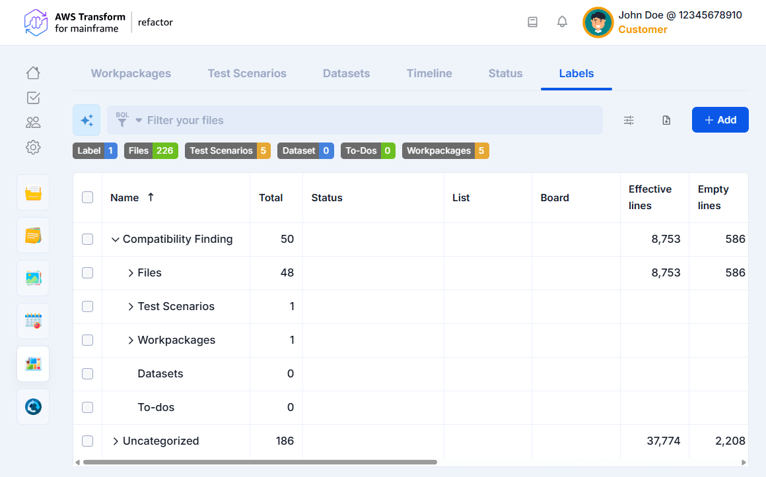Open the home icon in sidebar
Image resolution: width=766 pixels, height=477 pixels.
[x=33, y=73]
